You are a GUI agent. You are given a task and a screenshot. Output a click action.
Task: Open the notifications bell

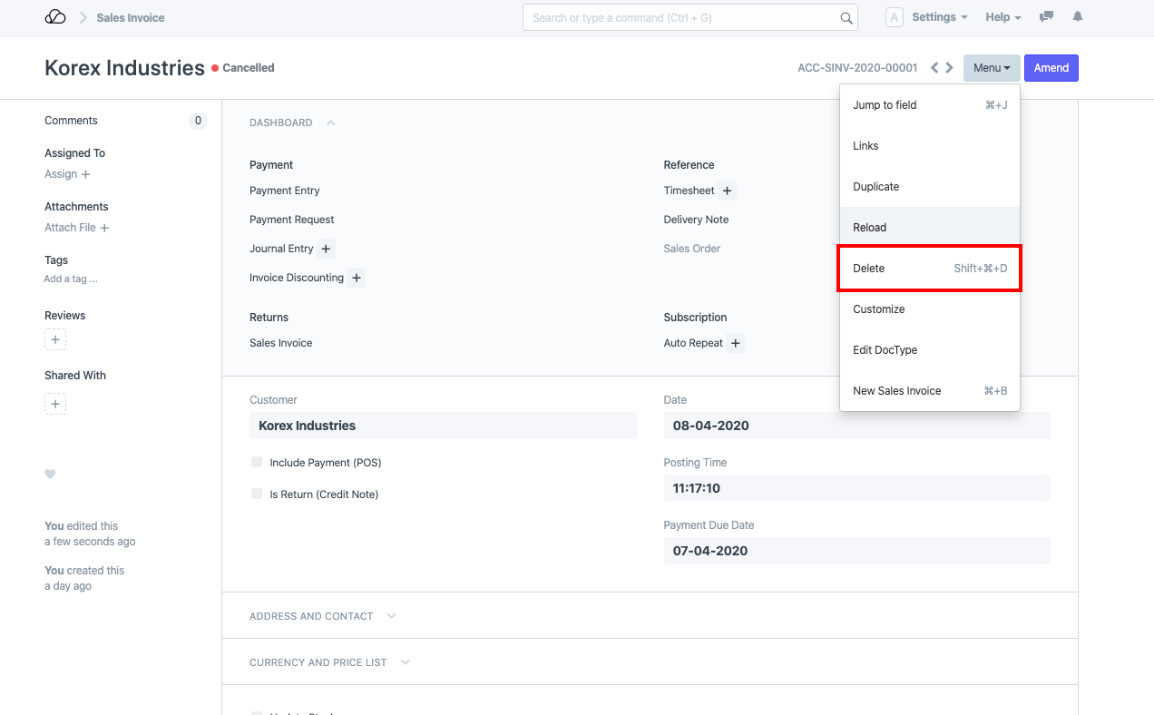tap(1078, 17)
